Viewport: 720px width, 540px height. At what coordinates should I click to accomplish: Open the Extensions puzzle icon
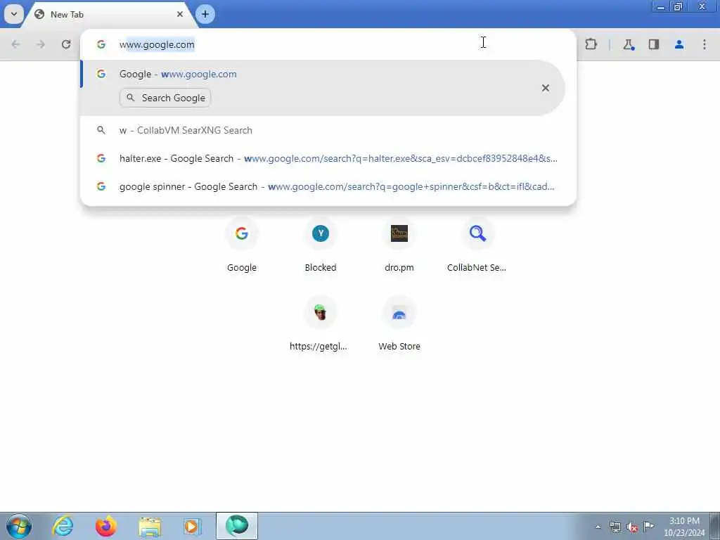tap(591, 44)
